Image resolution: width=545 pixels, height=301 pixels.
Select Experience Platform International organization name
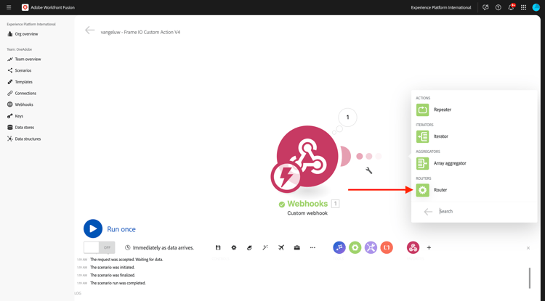(441, 7)
